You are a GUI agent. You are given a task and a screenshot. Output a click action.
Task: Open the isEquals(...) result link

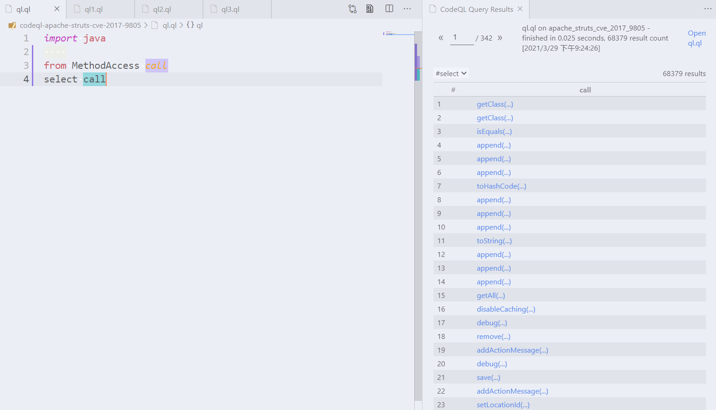(495, 132)
